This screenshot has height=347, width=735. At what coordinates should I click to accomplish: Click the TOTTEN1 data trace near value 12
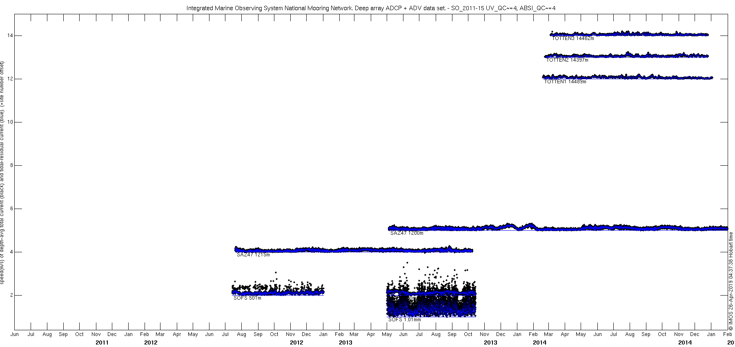tap(628, 77)
